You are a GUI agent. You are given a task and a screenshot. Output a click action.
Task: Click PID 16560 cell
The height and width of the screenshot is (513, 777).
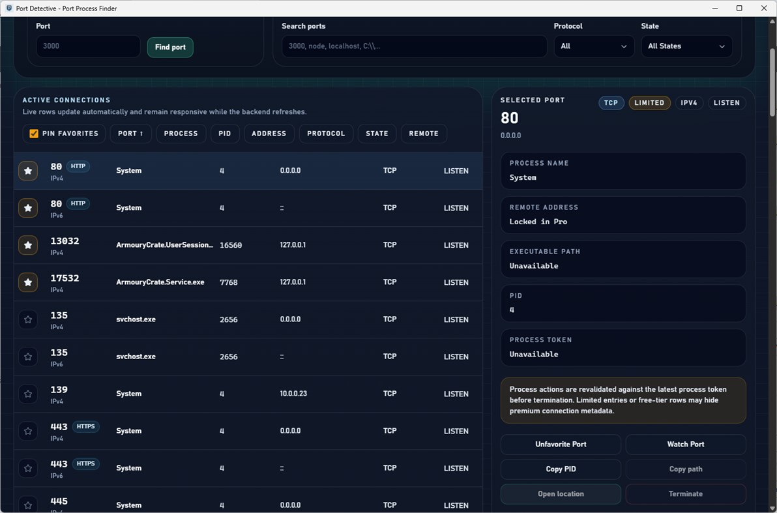point(231,245)
